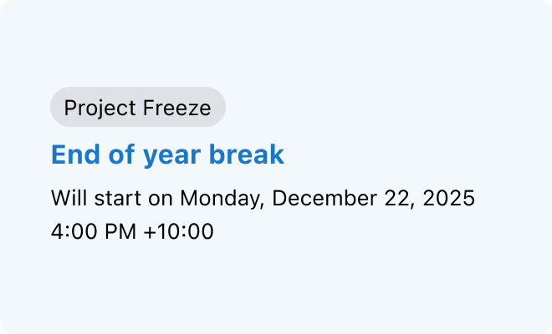This screenshot has height=334, width=552.
Task: Click the Project Freeze badge
Action: (x=137, y=107)
